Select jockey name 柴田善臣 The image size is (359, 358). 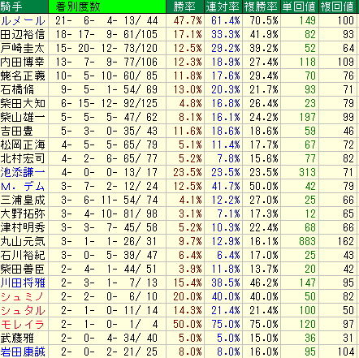(x=23, y=270)
